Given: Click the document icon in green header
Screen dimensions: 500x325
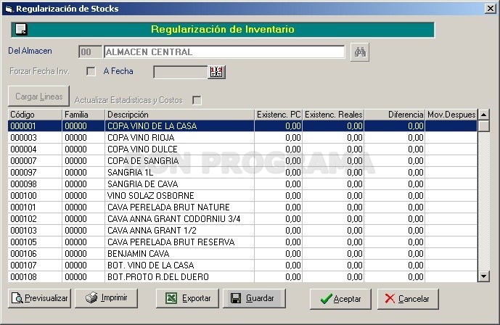Looking at the screenshot, I should [21, 29].
